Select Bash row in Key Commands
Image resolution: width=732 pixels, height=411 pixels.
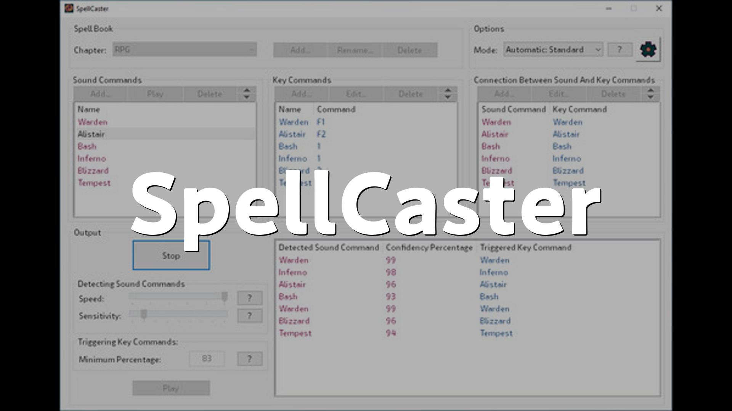(x=366, y=147)
